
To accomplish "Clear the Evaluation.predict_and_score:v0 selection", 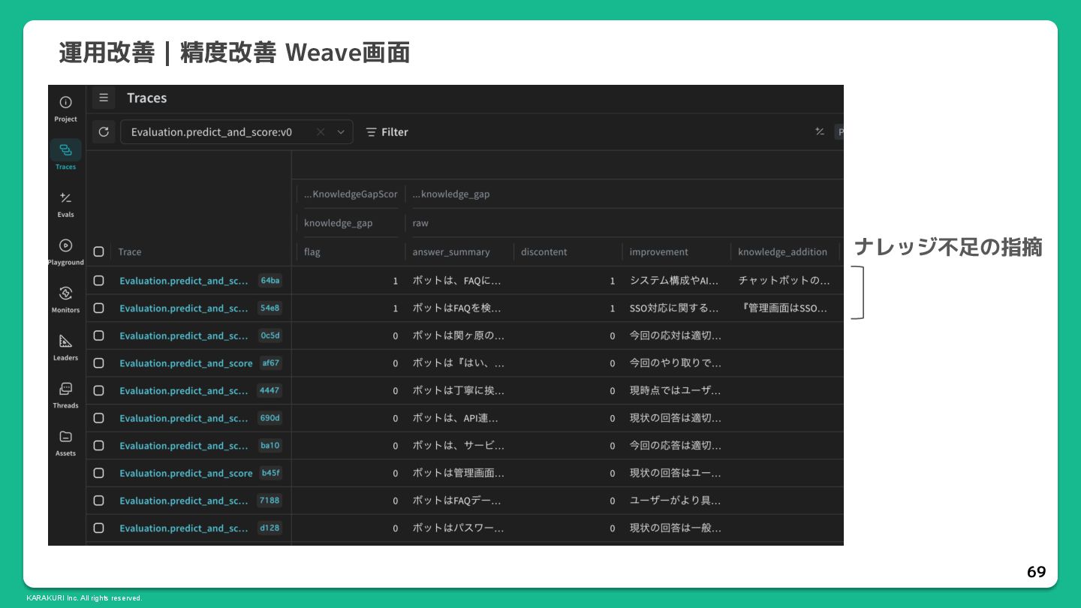I will pyautogui.click(x=321, y=132).
